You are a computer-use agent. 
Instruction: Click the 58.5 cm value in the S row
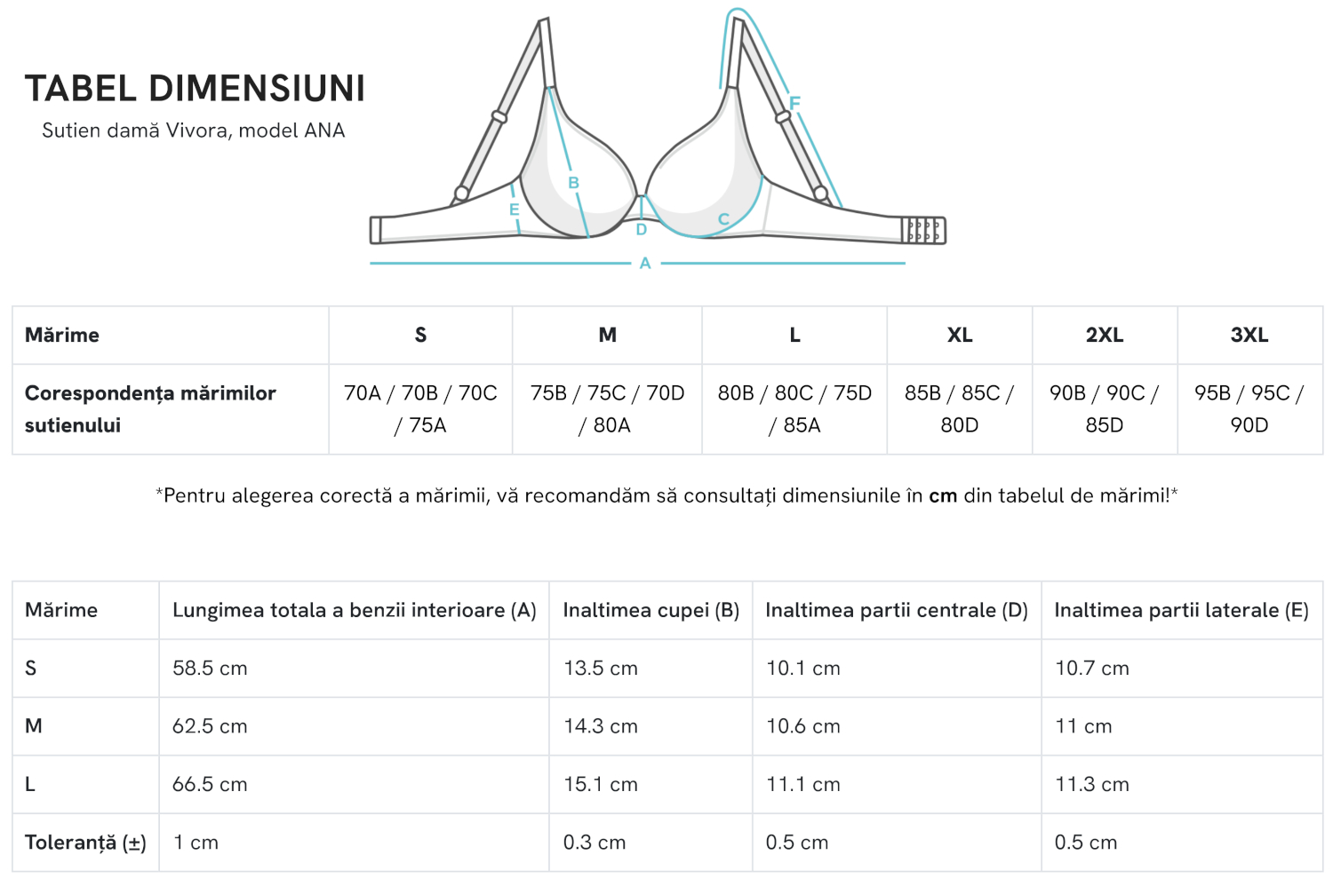click(210, 669)
